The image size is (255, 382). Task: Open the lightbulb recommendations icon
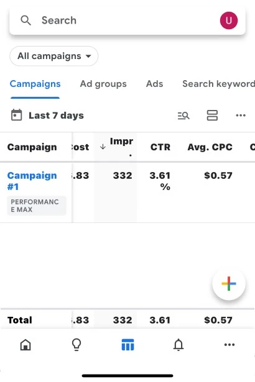click(x=76, y=345)
